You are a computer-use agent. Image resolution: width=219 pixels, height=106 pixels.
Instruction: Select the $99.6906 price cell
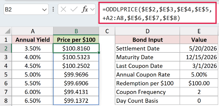pyautogui.click(x=76, y=83)
